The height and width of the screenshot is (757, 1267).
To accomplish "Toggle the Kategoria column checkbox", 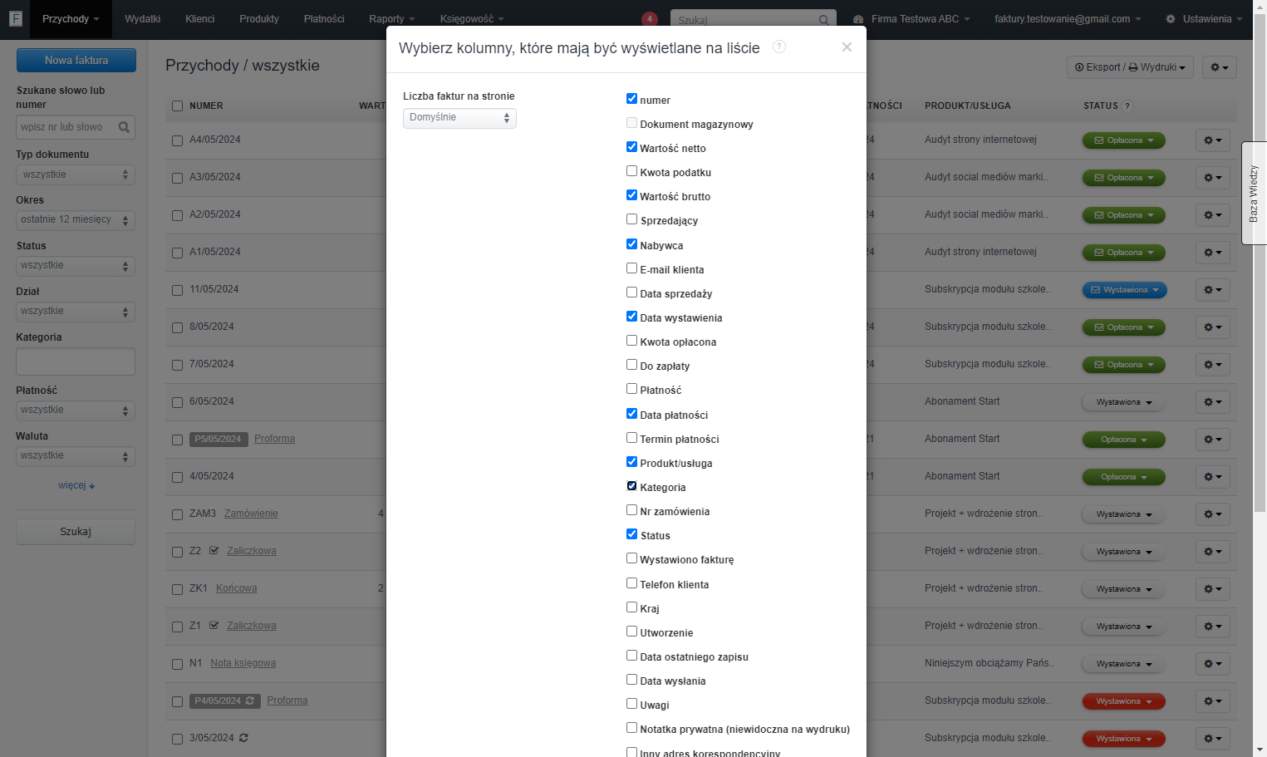I will pyautogui.click(x=631, y=486).
